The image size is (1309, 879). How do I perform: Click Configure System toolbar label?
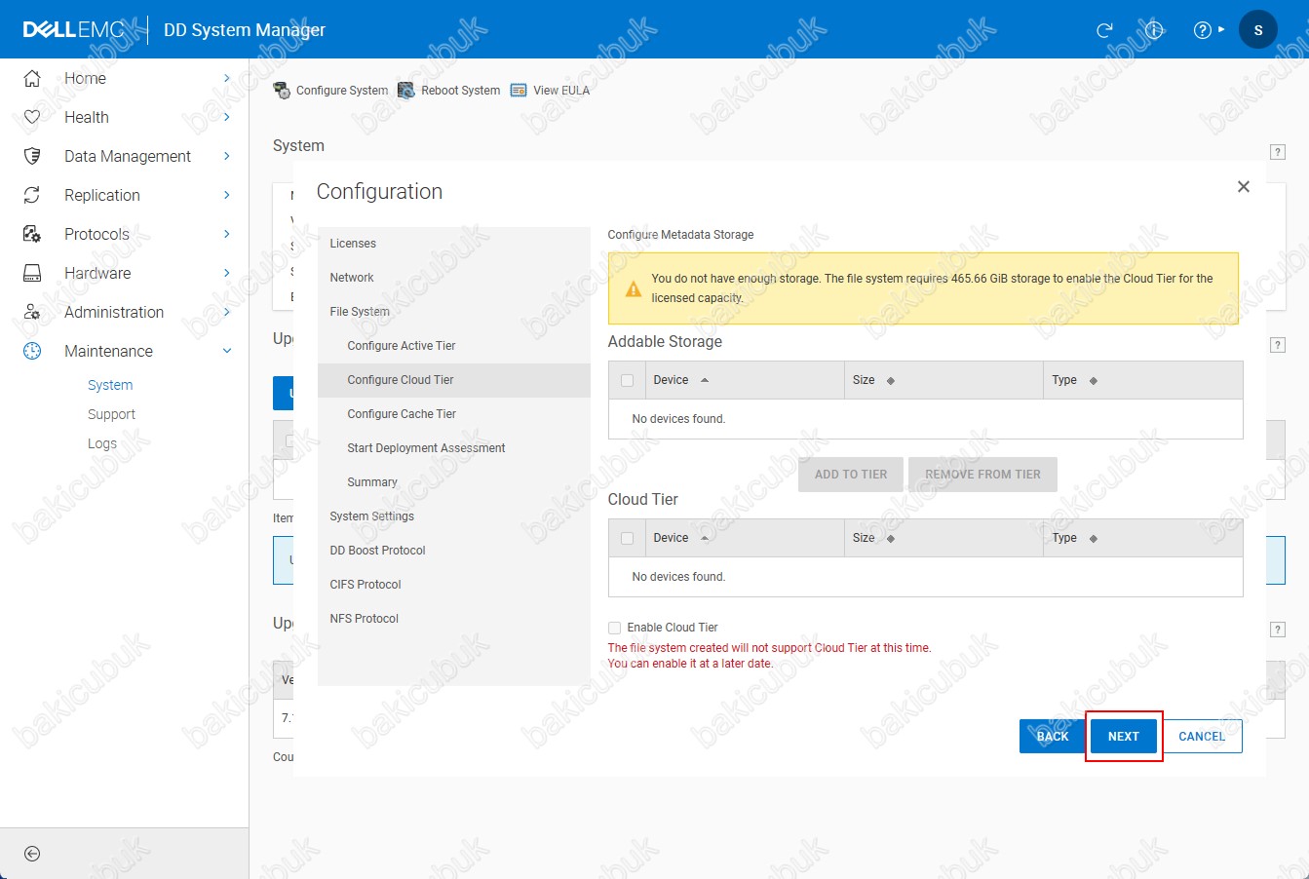pos(342,91)
